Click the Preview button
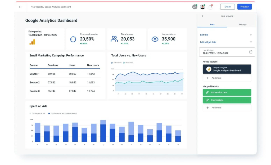This screenshot has width=271, height=165. point(244,7)
